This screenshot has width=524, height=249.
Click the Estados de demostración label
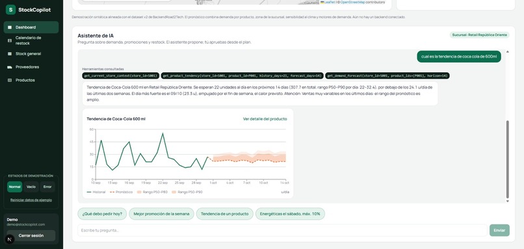point(31,176)
